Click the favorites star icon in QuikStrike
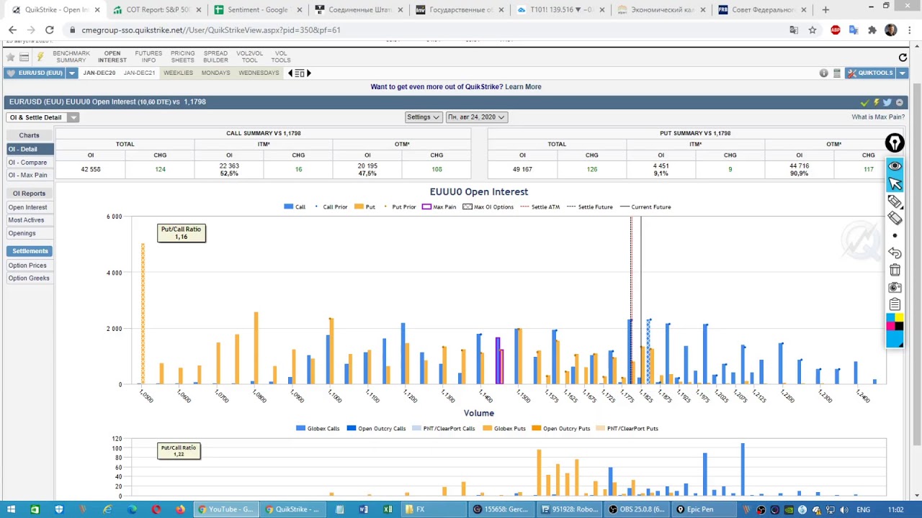Viewport: 922px width, 518px height. click(x=10, y=57)
